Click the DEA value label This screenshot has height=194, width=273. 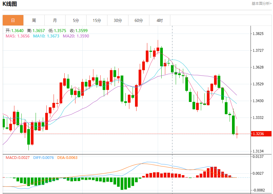pos(67,158)
